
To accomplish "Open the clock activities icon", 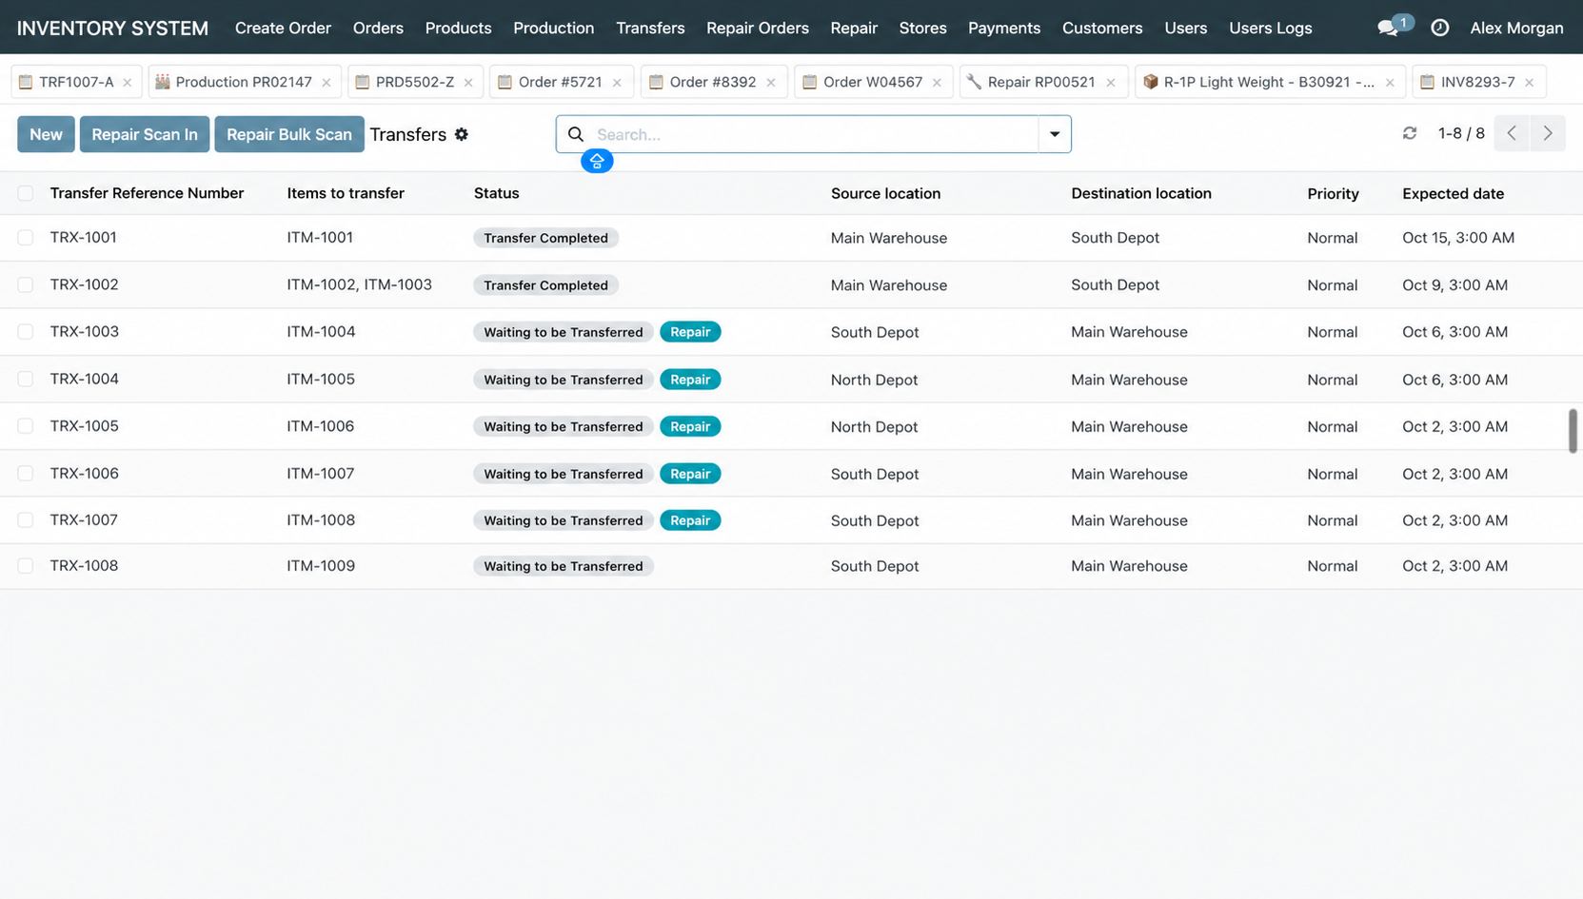I will pyautogui.click(x=1439, y=28).
